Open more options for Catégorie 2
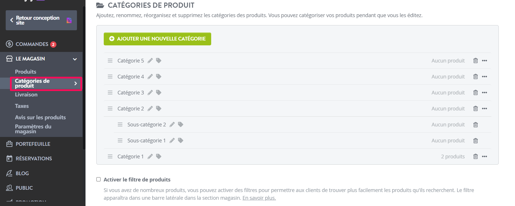Screen dimensions: 515x206 click(x=485, y=108)
